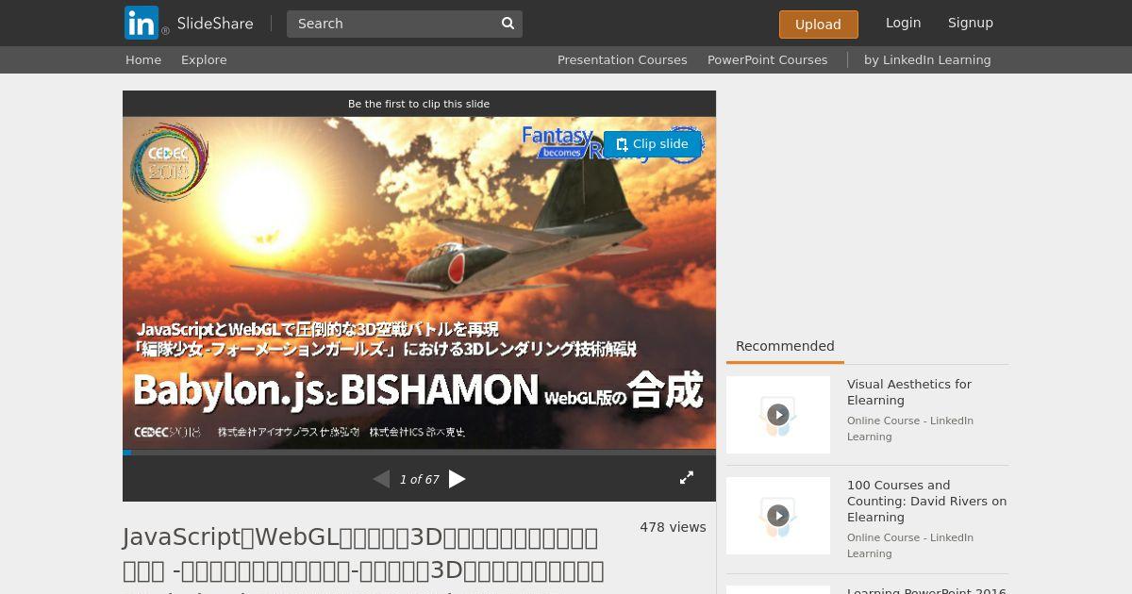Click 'Be the first to clip this slide'
1132x594 pixels.
pos(419,104)
